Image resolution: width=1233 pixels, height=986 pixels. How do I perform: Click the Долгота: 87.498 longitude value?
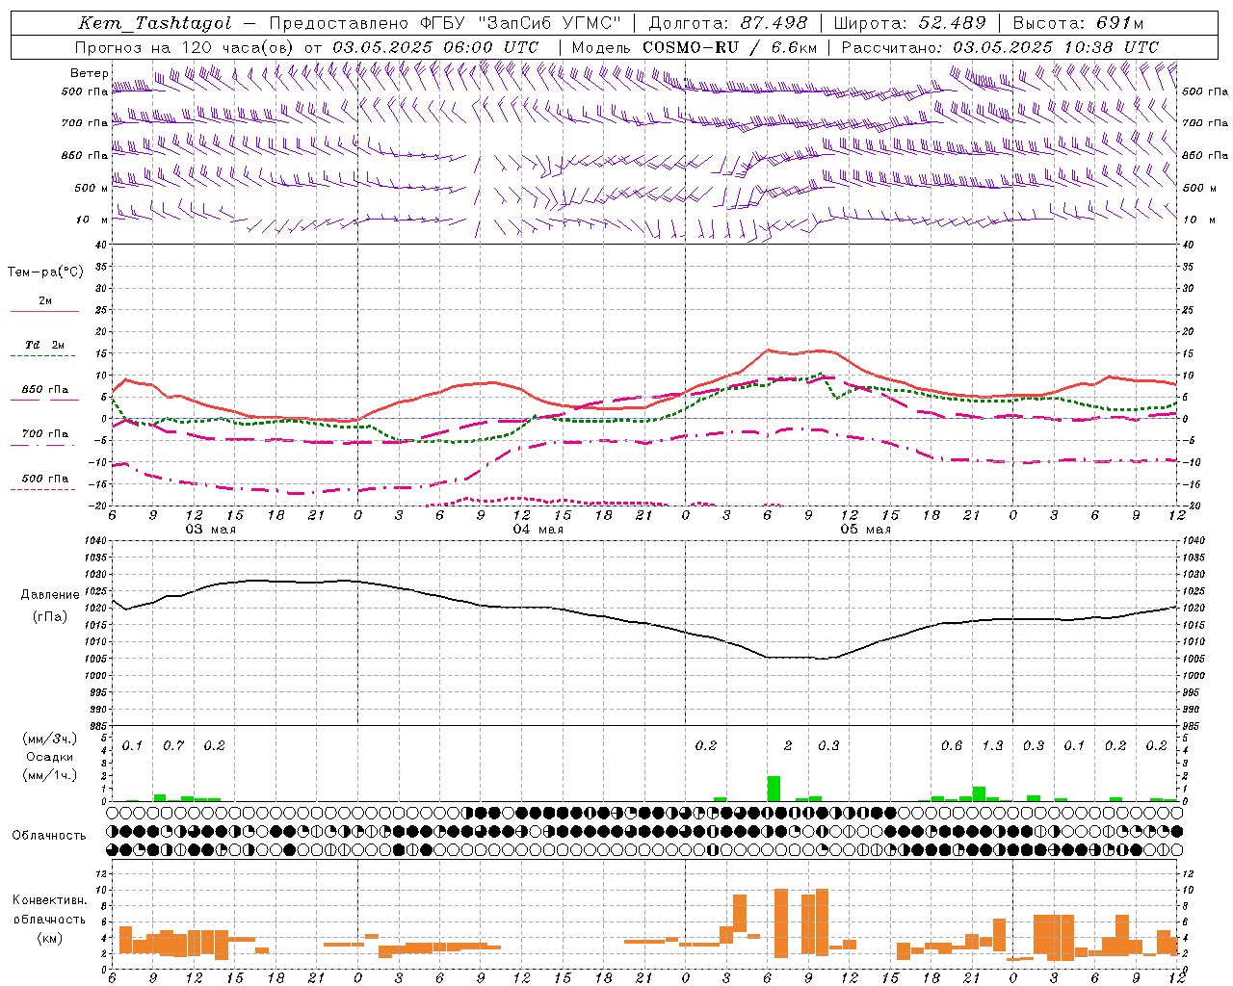[x=728, y=23]
